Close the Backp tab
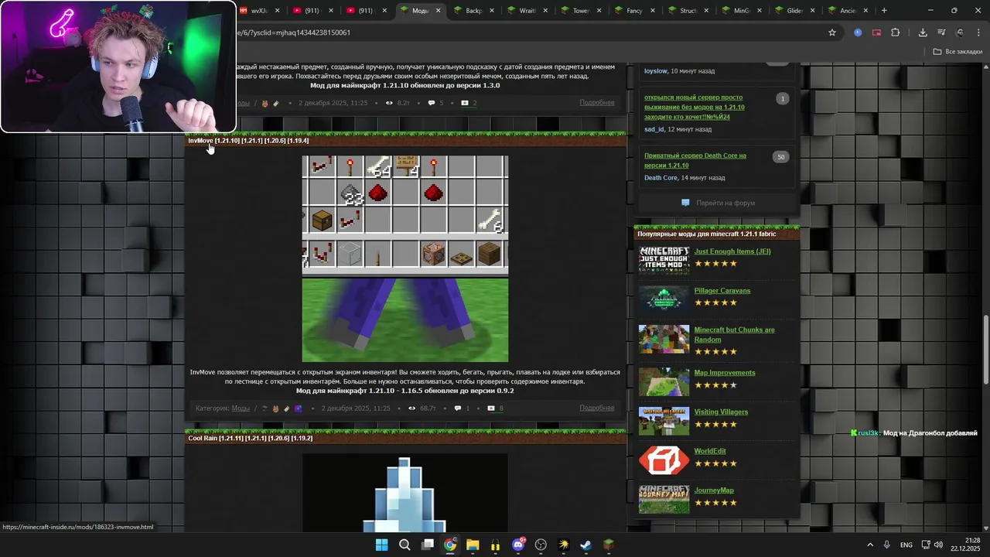The image size is (990, 557). click(493, 11)
